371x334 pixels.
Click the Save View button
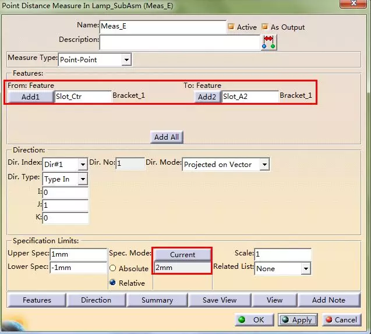(x=220, y=300)
